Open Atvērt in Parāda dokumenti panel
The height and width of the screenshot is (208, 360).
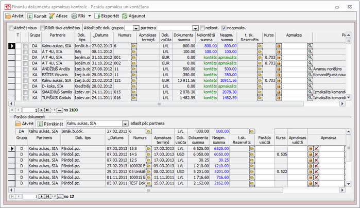[x=25, y=124]
